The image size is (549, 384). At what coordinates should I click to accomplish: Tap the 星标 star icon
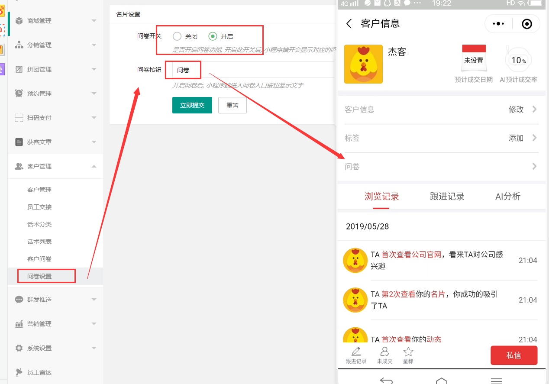coord(408,352)
